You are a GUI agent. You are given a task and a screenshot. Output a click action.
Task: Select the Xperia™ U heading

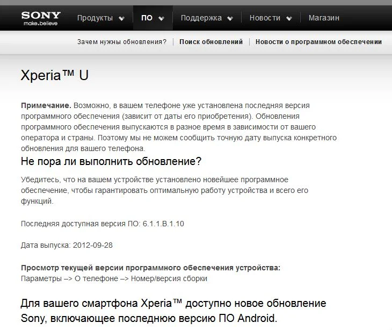pos(54,75)
